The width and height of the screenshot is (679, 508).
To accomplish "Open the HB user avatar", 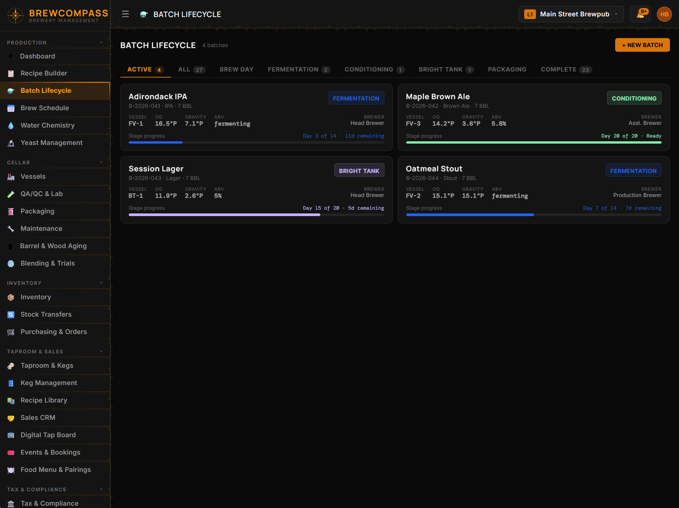I will 664,14.
